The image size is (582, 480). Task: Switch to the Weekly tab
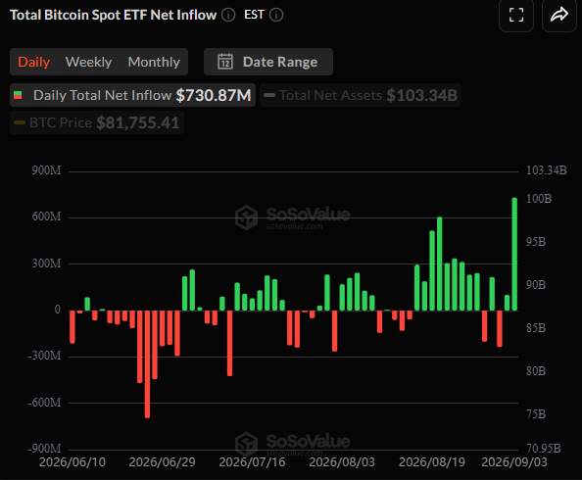point(88,62)
